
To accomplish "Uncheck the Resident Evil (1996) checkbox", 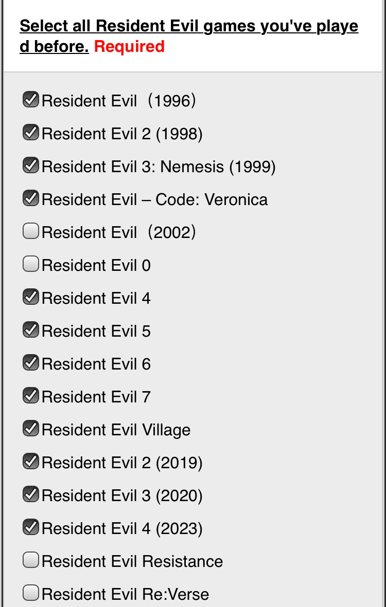I will [30, 100].
